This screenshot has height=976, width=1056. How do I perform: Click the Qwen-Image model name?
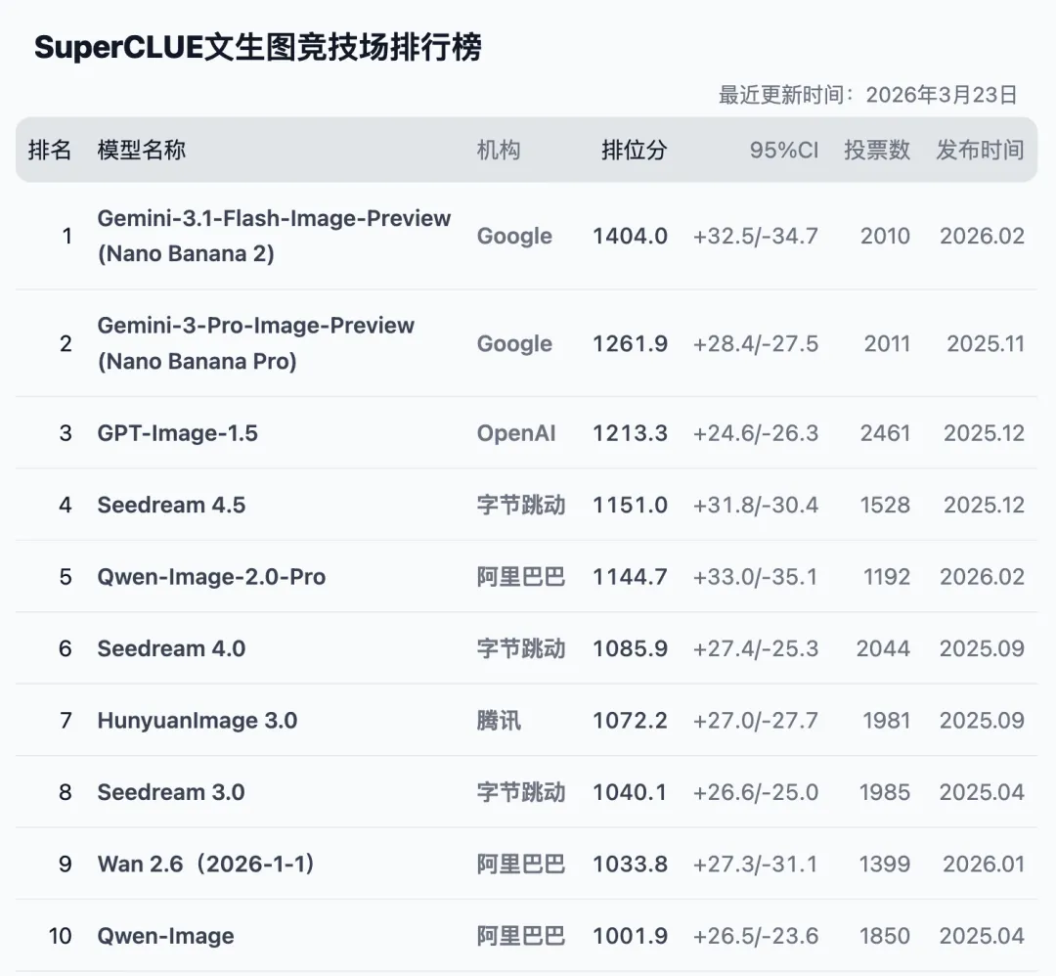click(165, 936)
